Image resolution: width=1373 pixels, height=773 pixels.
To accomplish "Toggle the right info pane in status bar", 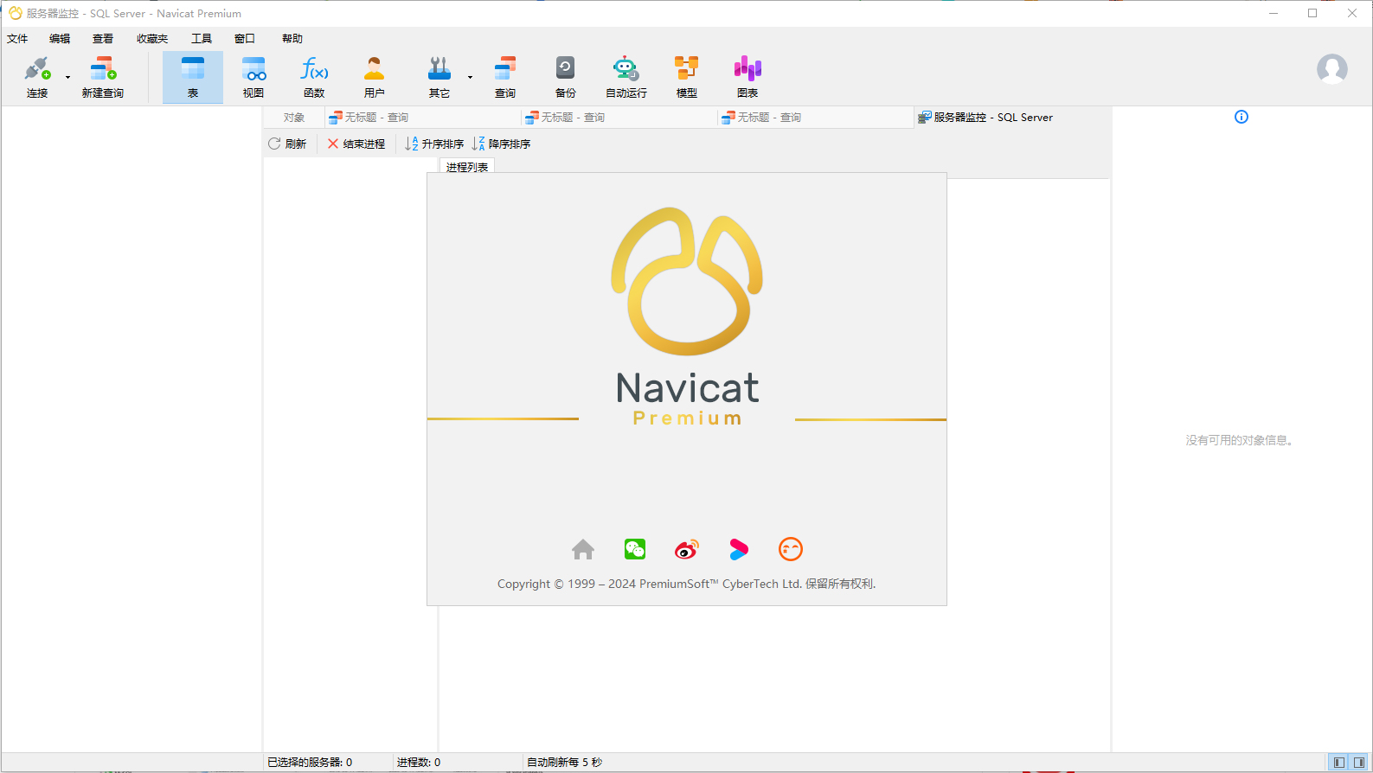I will [1359, 763].
